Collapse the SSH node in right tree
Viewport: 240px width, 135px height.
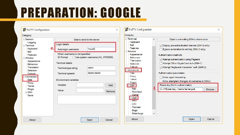point(128,85)
